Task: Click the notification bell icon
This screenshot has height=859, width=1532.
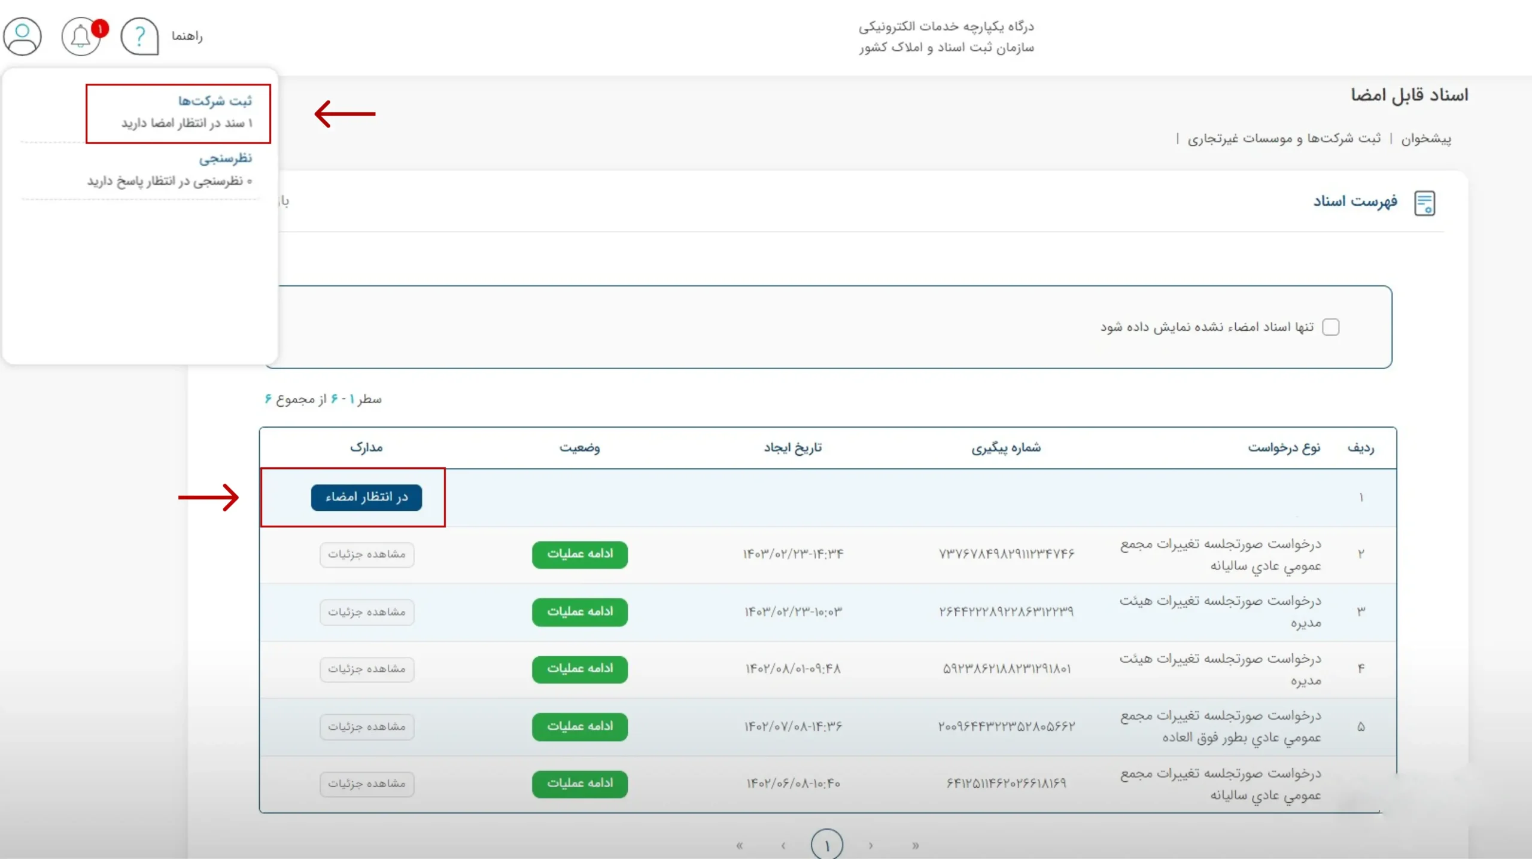Action: click(x=81, y=36)
